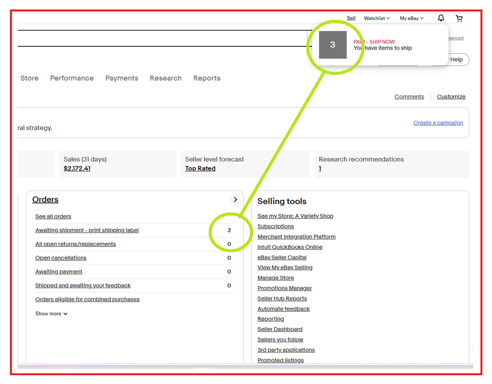Switch to the Payments tab
The image size is (492, 384).
[x=122, y=78]
